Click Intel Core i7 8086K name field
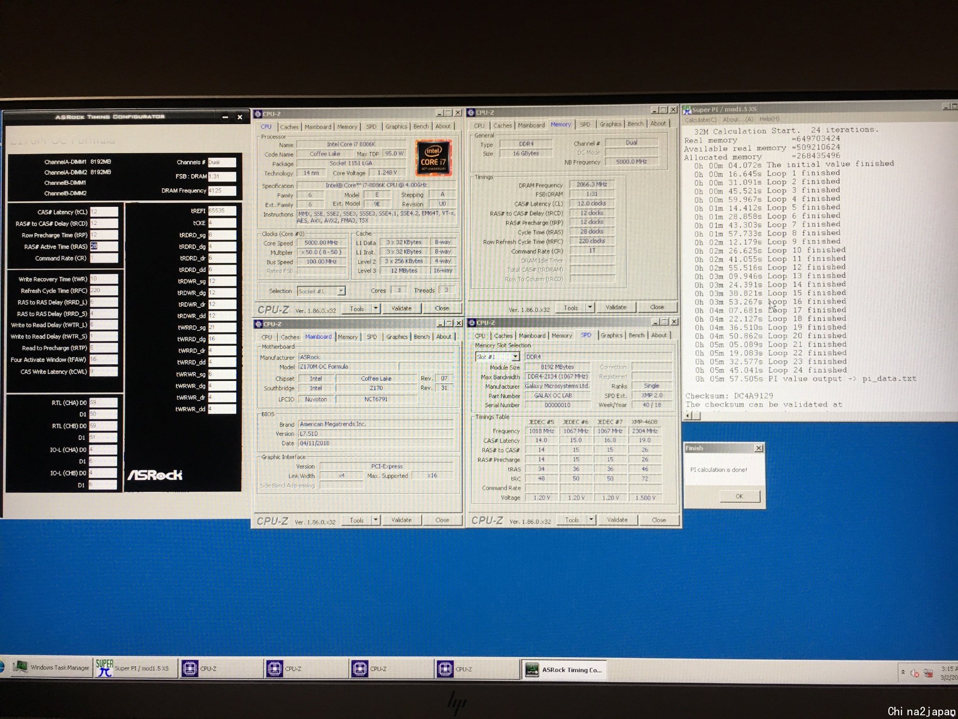The width and height of the screenshot is (958, 719). tap(351, 144)
